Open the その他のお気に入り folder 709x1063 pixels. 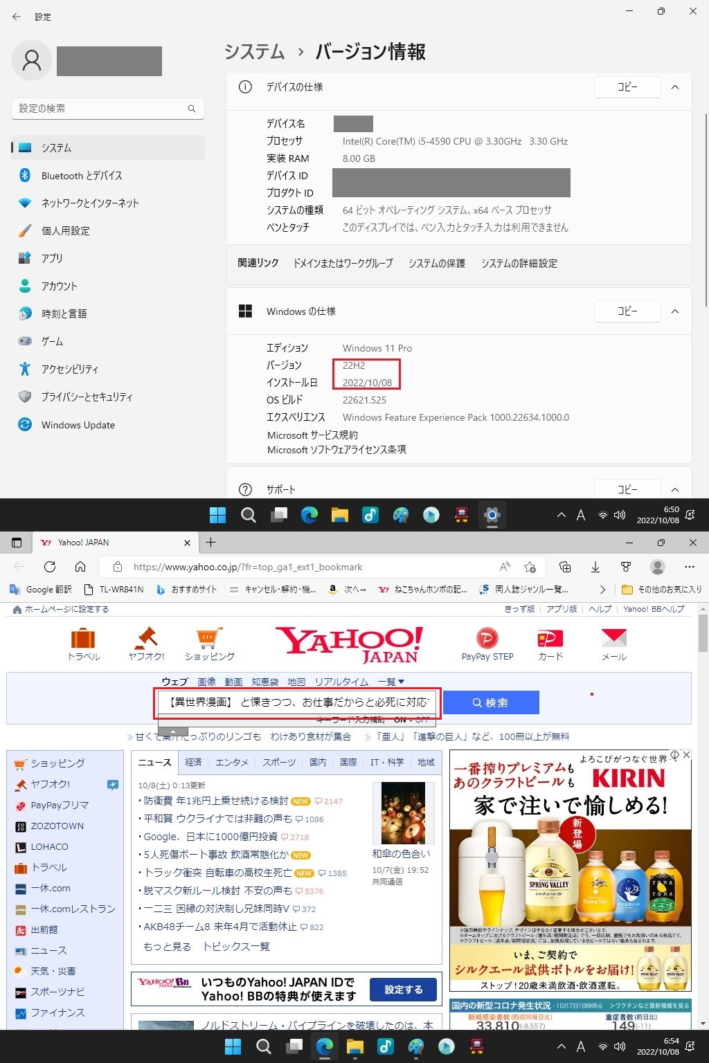tap(661, 590)
